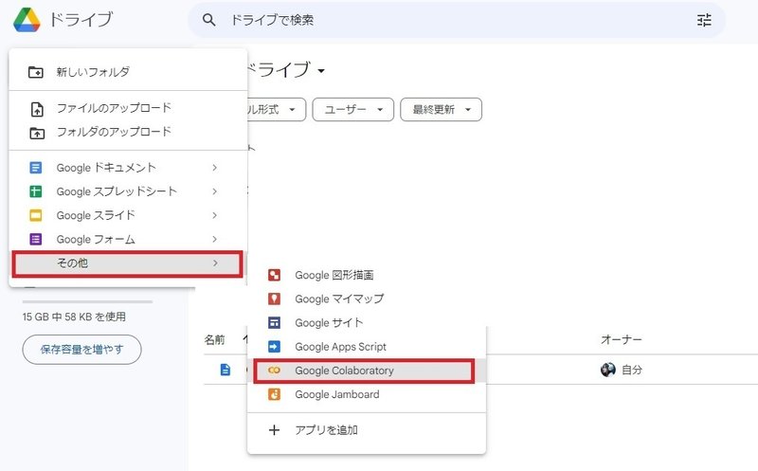Click the folder upload icon

(x=37, y=133)
